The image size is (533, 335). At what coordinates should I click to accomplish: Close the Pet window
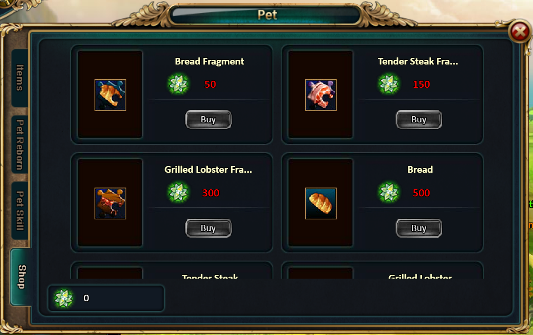520,32
